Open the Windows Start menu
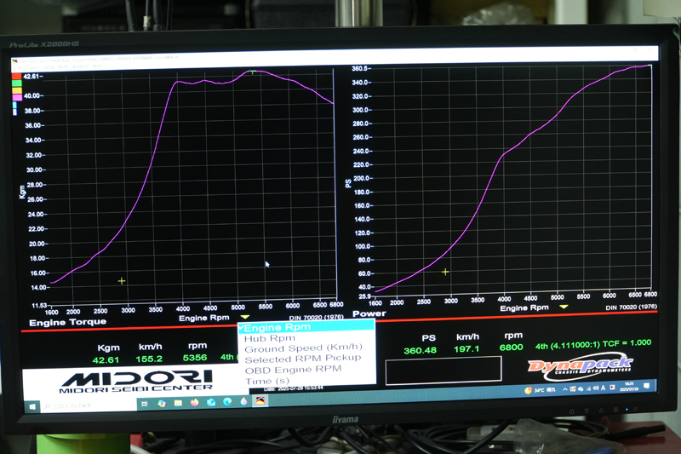 tap(32, 406)
